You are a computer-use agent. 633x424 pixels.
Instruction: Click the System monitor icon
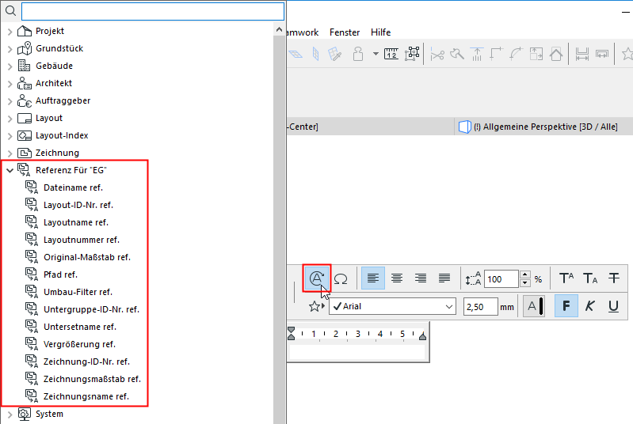[25, 415]
